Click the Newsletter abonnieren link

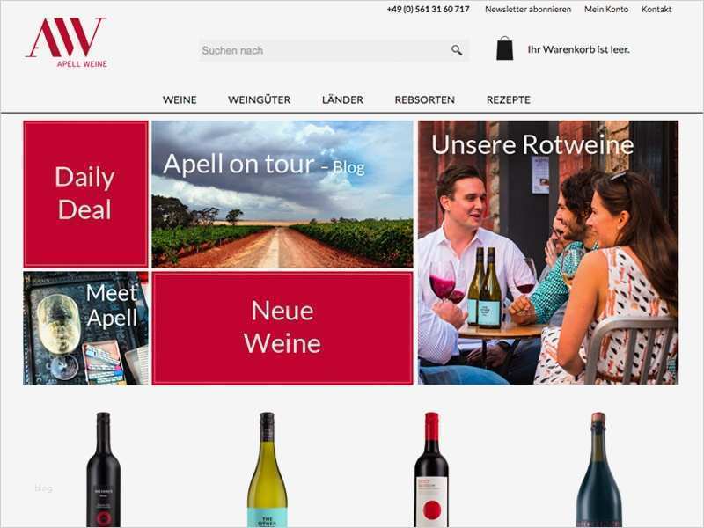[528, 9]
